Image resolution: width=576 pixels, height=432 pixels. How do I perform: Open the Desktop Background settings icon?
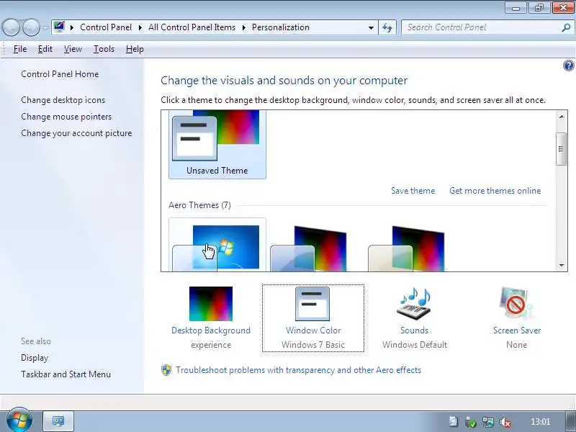[x=211, y=304]
